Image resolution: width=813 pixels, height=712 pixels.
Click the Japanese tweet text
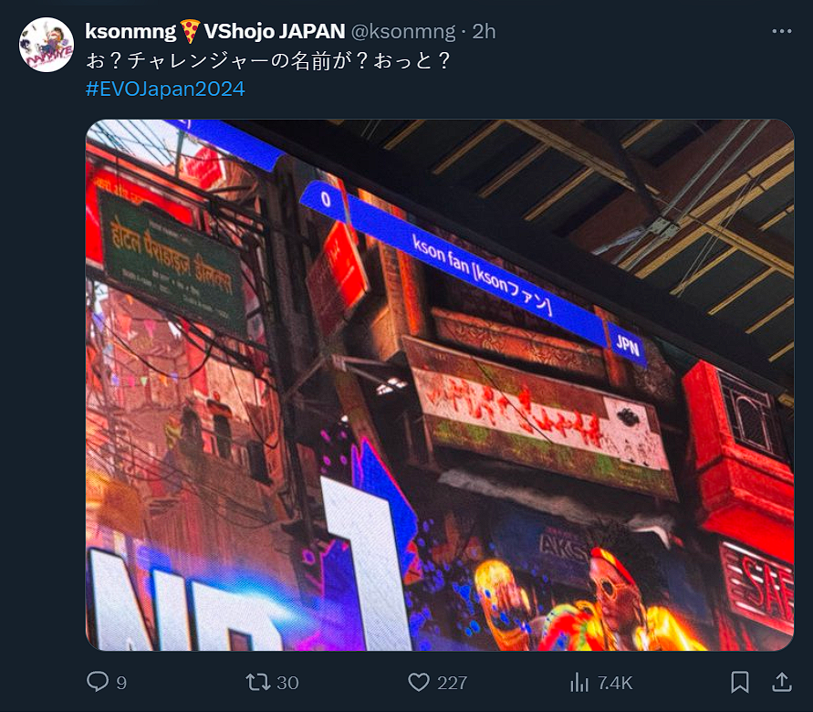click(268, 60)
